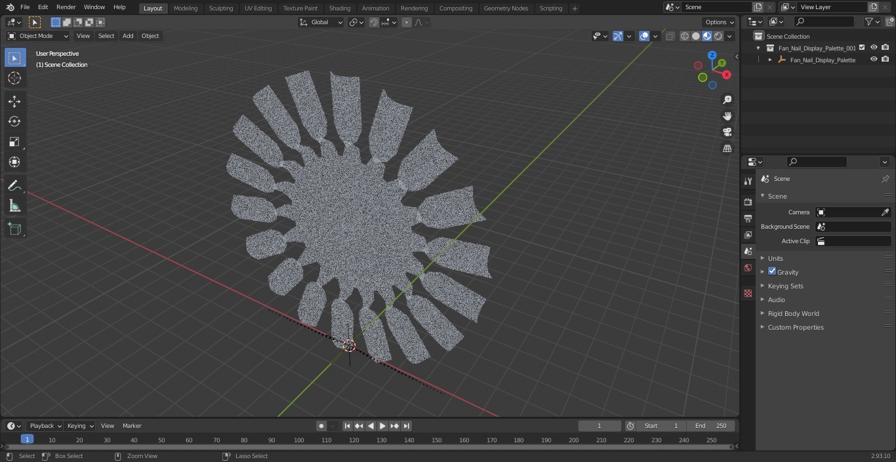Open the Output properties tab
The width and height of the screenshot is (896, 462).
tap(748, 218)
